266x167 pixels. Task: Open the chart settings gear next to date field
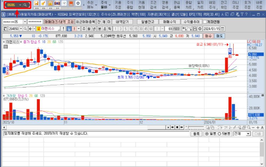200,29
